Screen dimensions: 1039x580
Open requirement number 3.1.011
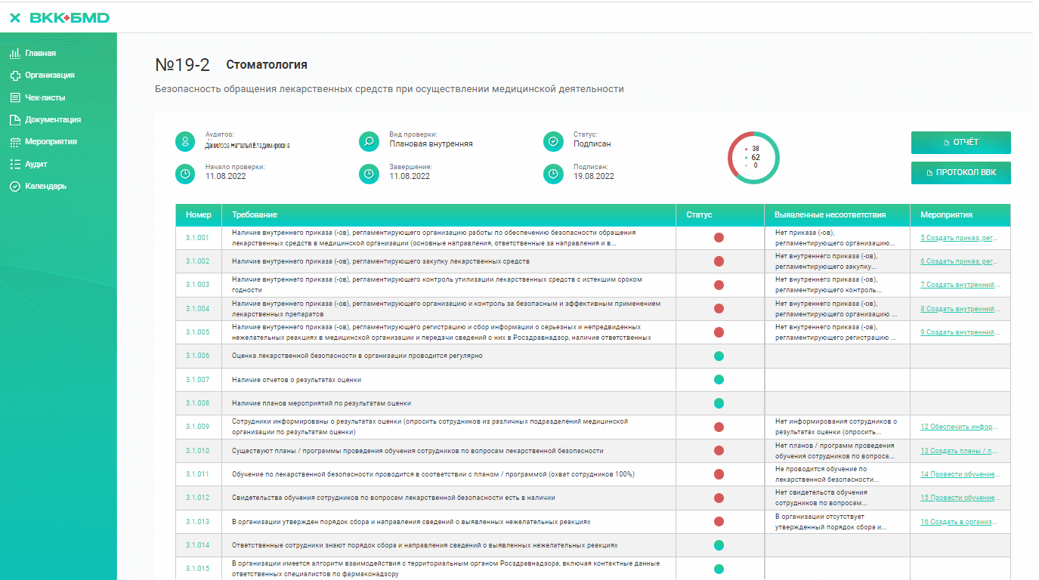tap(197, 474)
